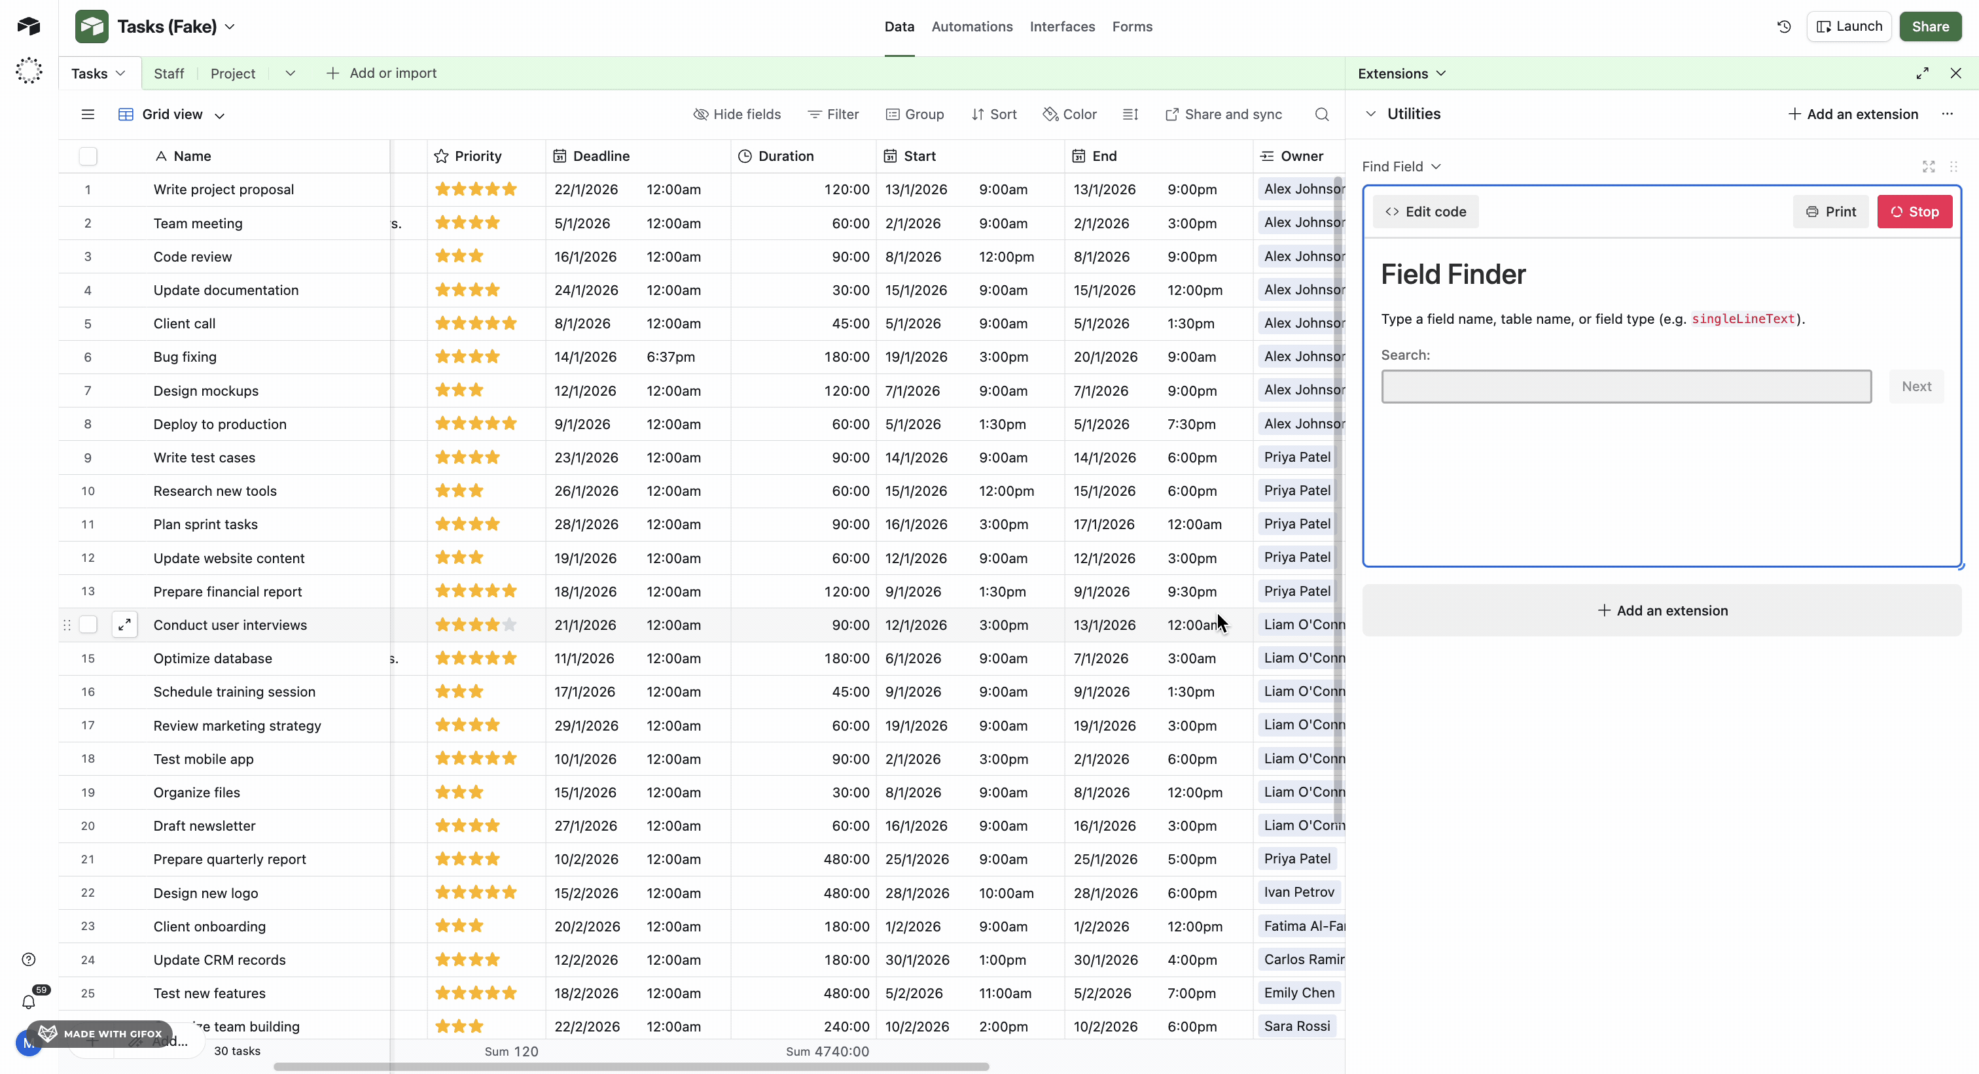This screenshot has width=1979, height=1074.
Task: Check the checkbox for Write project proposal row
Action: tap(88, 189)
